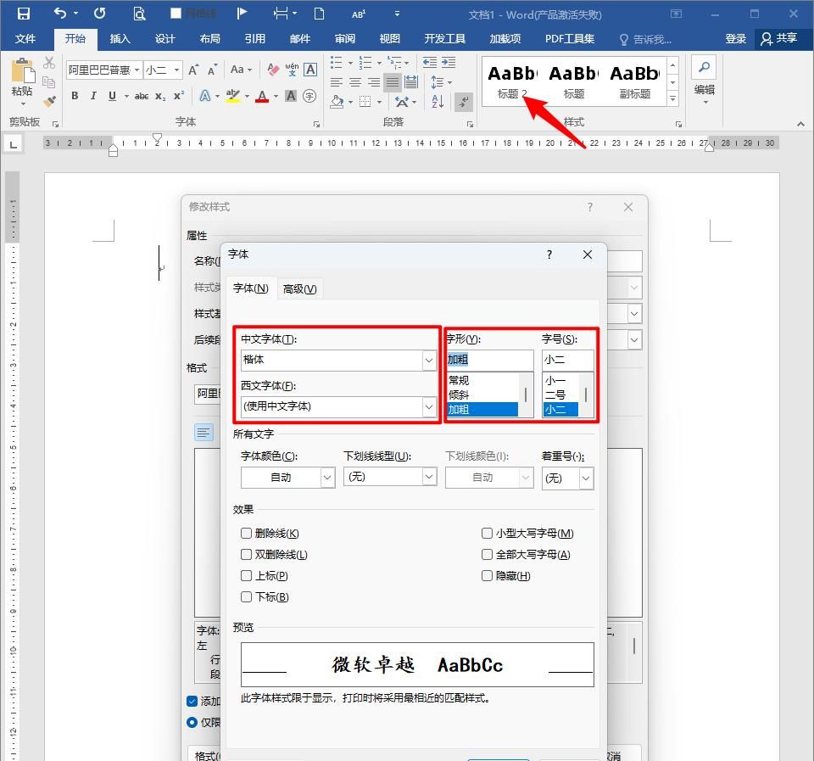Click the Format Painter icon
Screen dimensions: 814x761
49,100
